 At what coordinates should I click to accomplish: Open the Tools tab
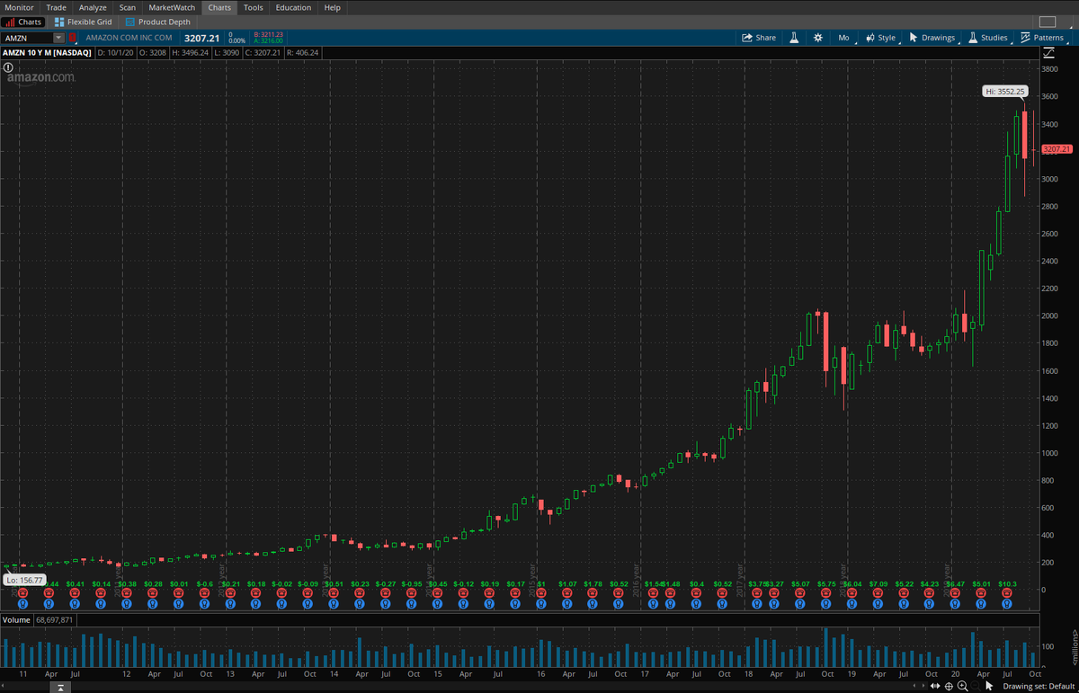tap(254, 7)
